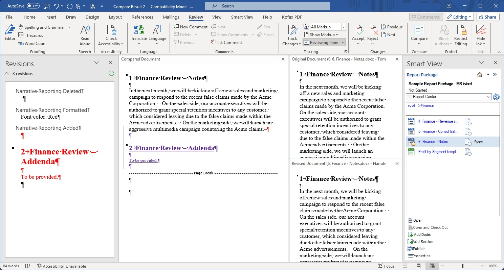Collapse the 3 revisions list
504x270 pixels.
pos(6,73)
